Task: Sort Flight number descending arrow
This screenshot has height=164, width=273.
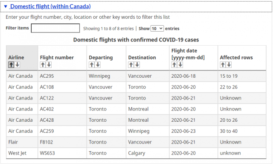Action: pyautogui.click(x=49, y=64)
